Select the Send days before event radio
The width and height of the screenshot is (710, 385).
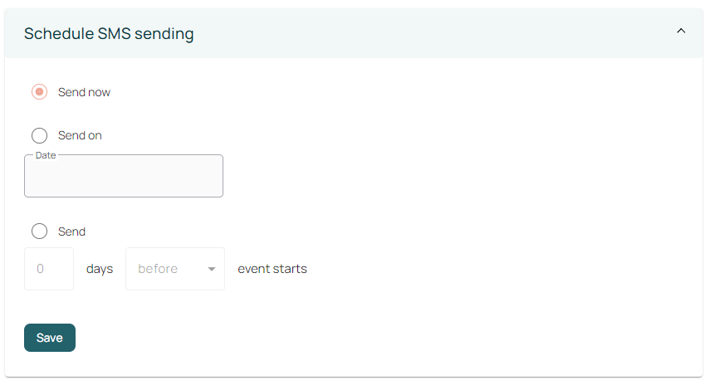tap(39, 231)
